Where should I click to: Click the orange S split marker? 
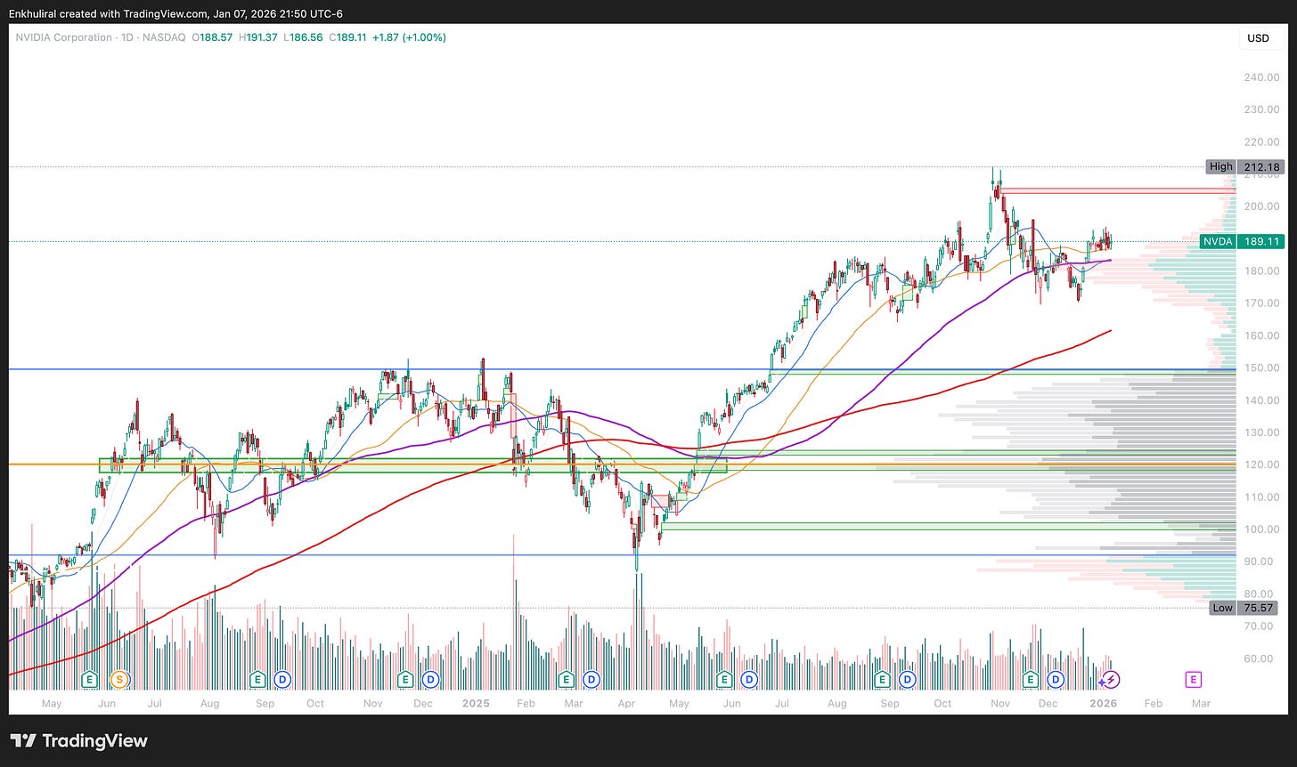point(118,680)
